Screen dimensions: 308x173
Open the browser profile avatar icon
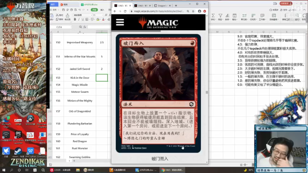pyautogui.click(x=200, y=12)
